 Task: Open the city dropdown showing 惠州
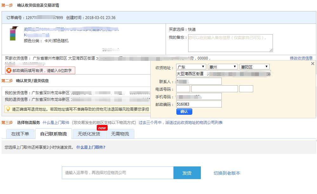(x=223, y=67)
